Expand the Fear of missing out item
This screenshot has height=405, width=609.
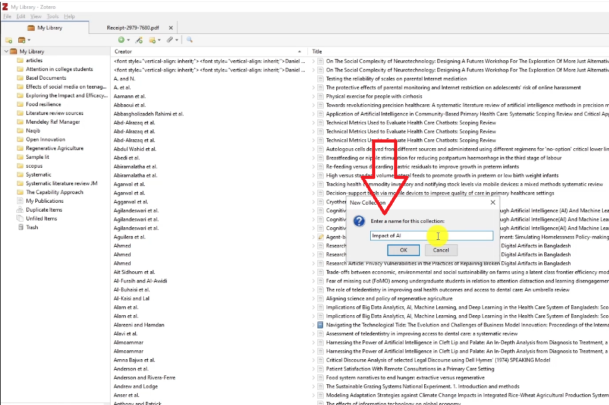tap(314, 281)
